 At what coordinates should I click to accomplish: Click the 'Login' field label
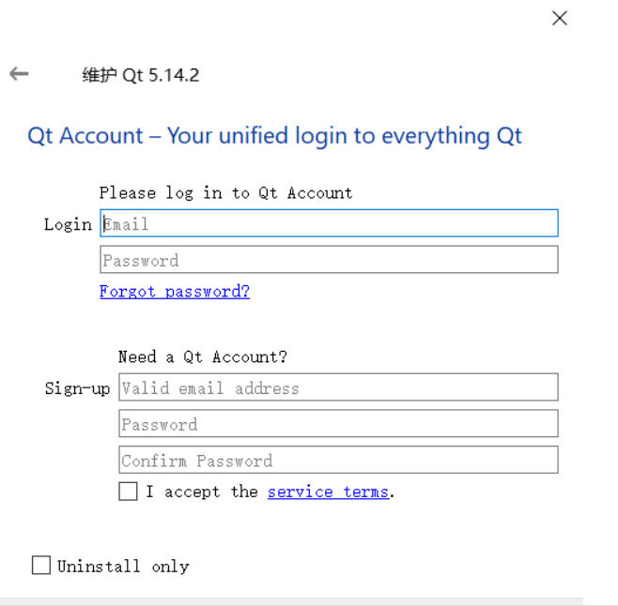[x=68, y=224]
